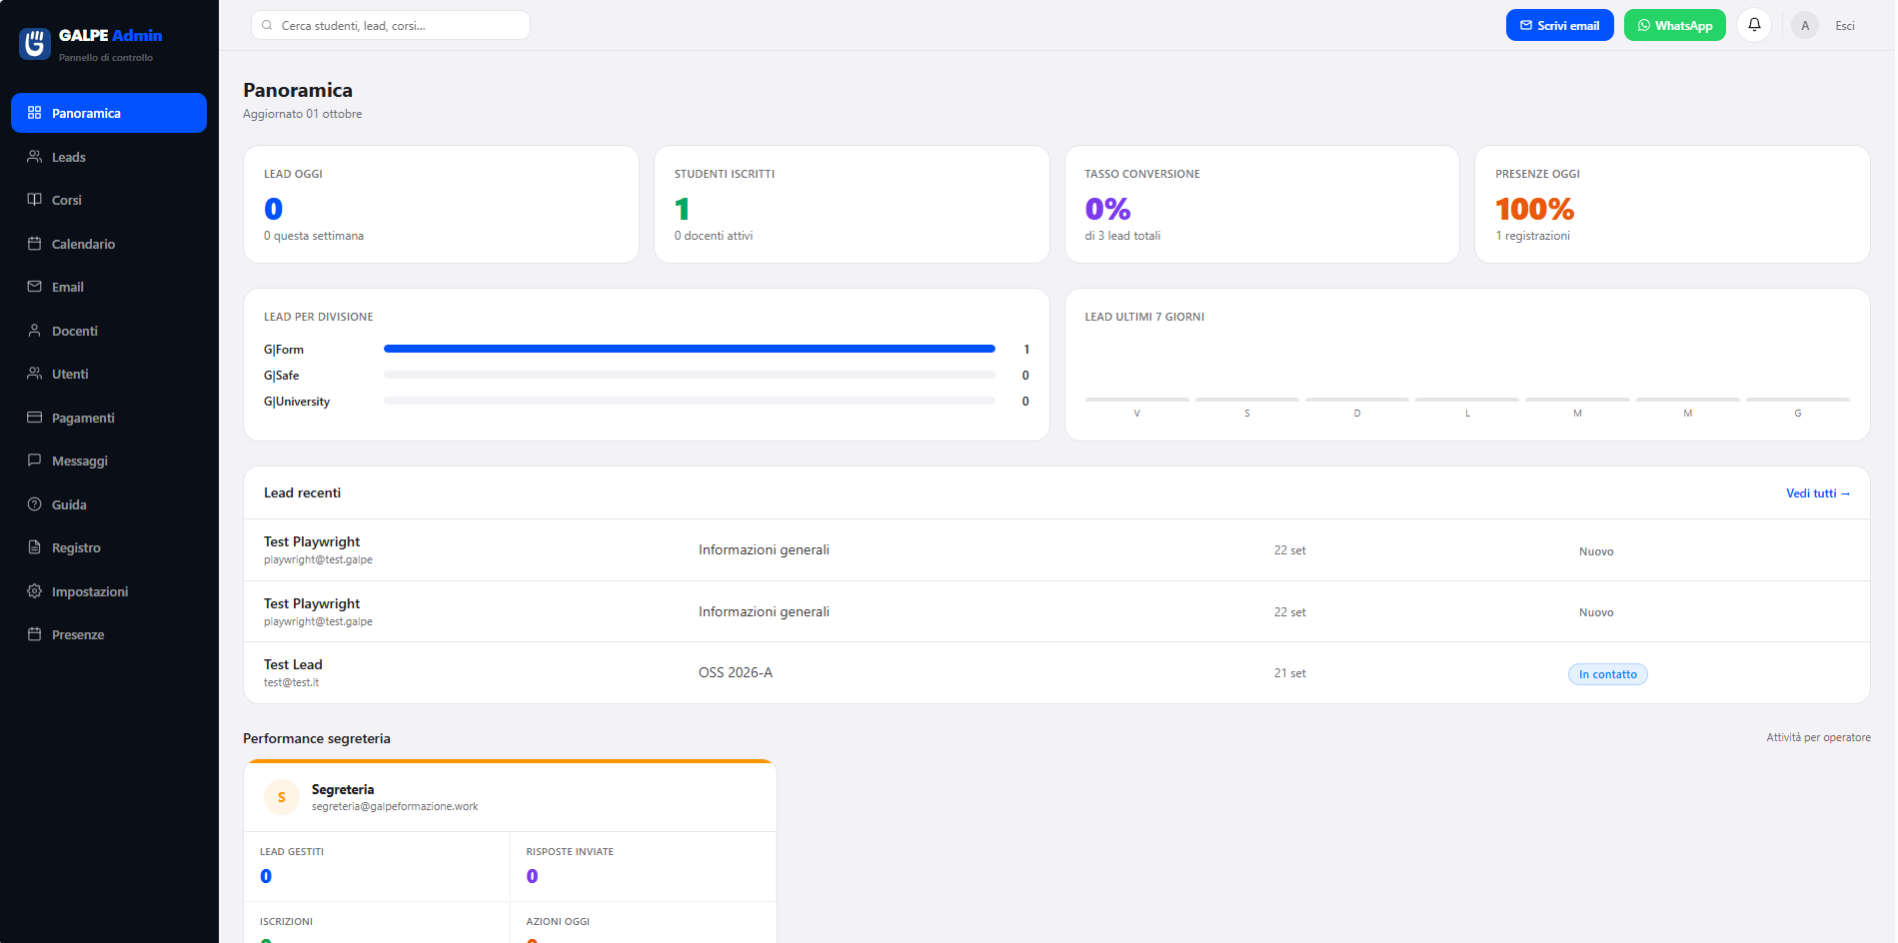Screen dimensions: 1898x943
Task: Click the magnifier icon in search box
Action: pyautogui.click(x=267, y=26)
